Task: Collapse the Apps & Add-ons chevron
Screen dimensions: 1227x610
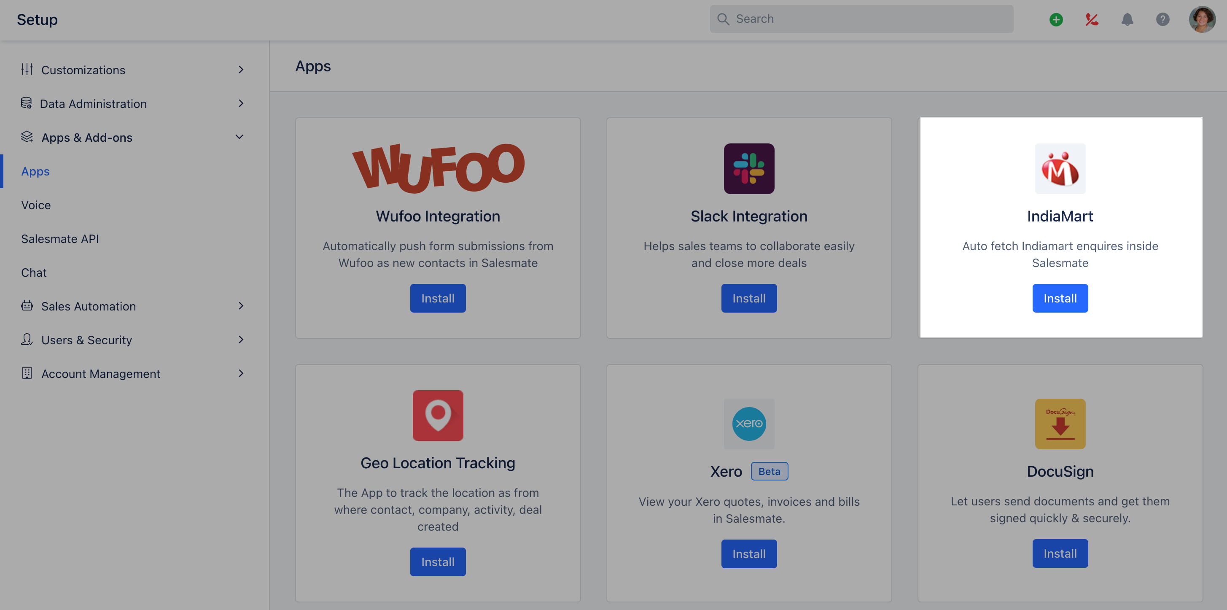Action: pyautogui.click(x=239, y=137)
